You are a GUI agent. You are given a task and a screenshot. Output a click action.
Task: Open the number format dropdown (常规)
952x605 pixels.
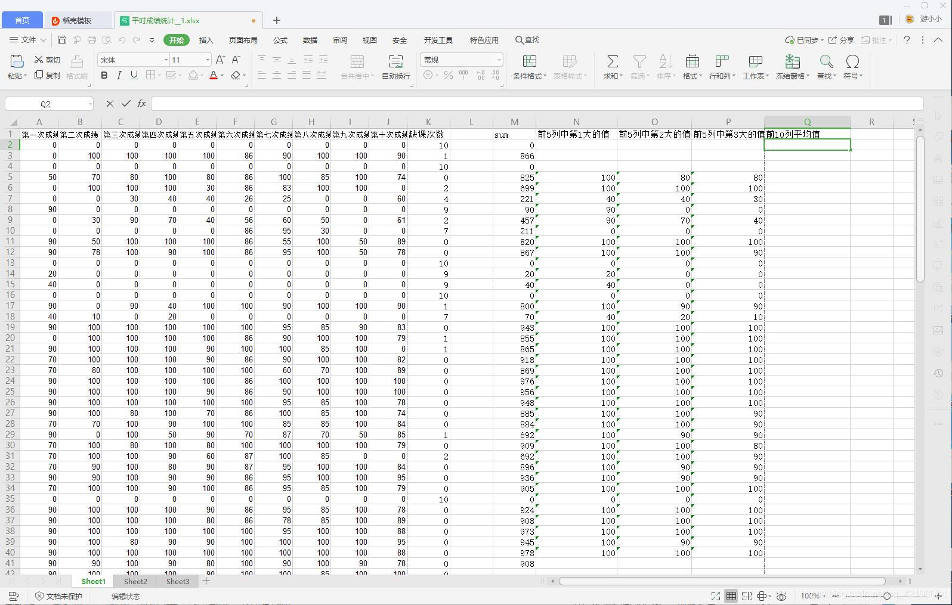point(499,60)
